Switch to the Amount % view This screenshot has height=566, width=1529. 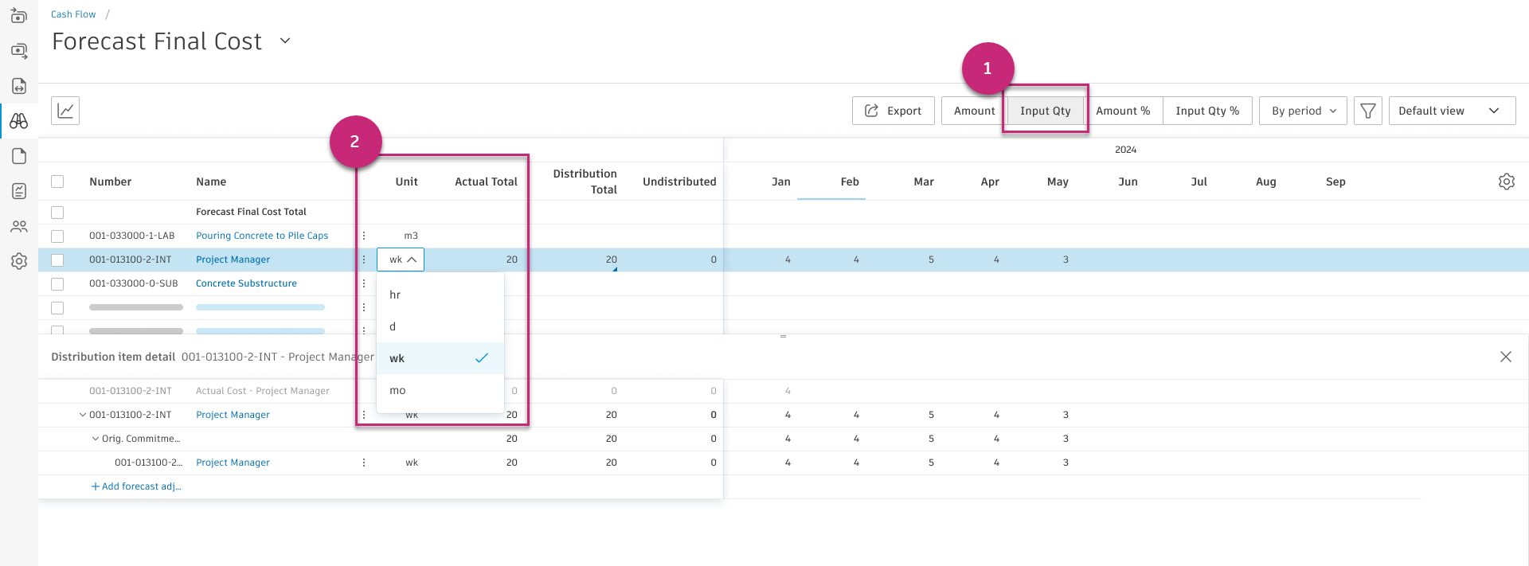(x=1122, y=111)
